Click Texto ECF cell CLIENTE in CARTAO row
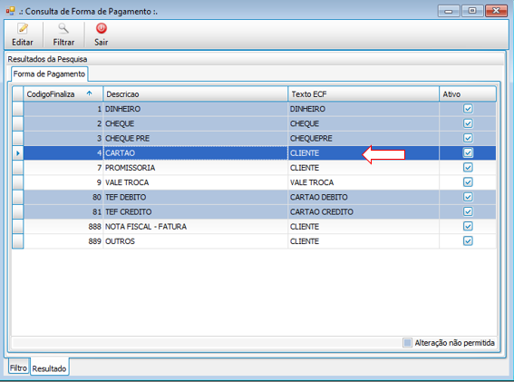Viewport: 514px width, 382px height. pyautogui.click(x=364, y=153)
